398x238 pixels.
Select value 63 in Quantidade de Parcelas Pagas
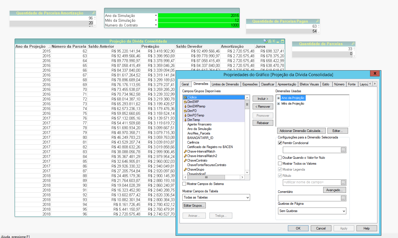tap(282, 26)
